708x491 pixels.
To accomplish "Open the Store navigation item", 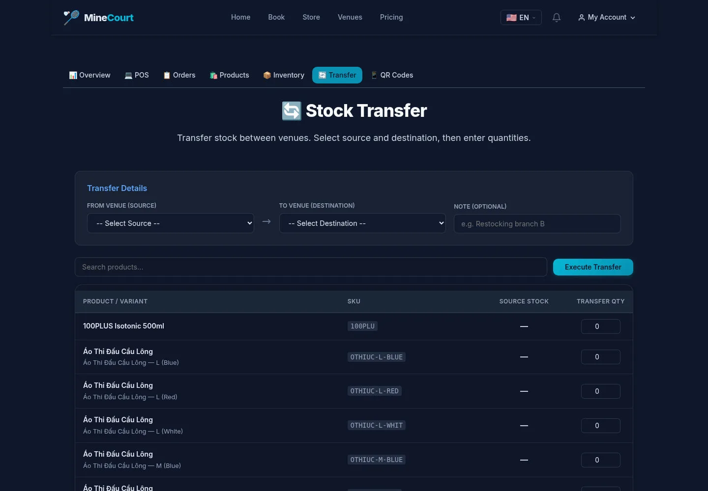I will click(311, 17).
